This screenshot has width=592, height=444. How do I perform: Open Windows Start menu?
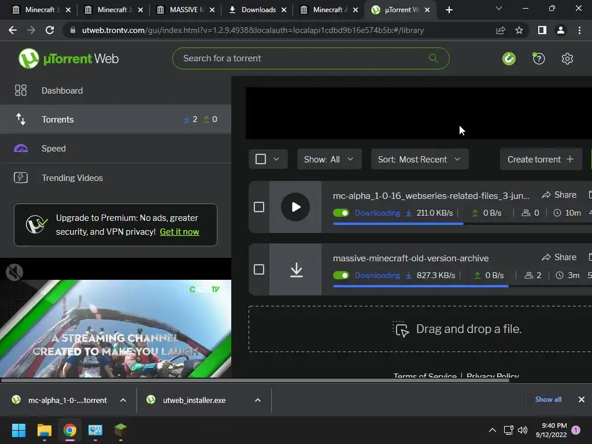click(18, 430)
